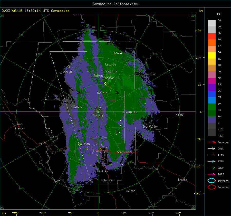The width and height of the screenshot is (231, 216).
Task: Click the yellow diamond marker near Cochrane
Action: [x=88, y=148]
